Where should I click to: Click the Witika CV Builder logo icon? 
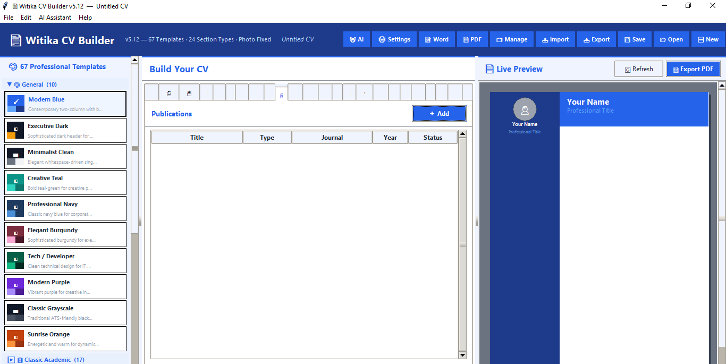(16, 40)
